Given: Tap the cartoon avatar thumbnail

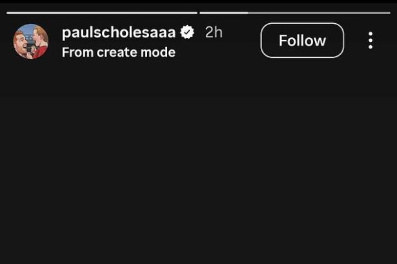Looking at the screenshot, I should [x=31, y=41].
